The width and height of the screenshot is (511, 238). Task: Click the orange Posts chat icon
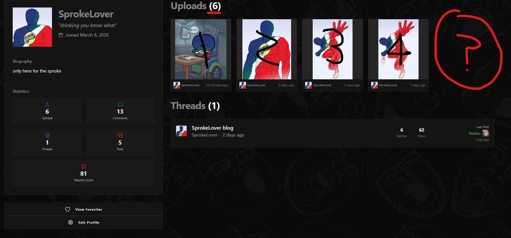pos(120,135)
